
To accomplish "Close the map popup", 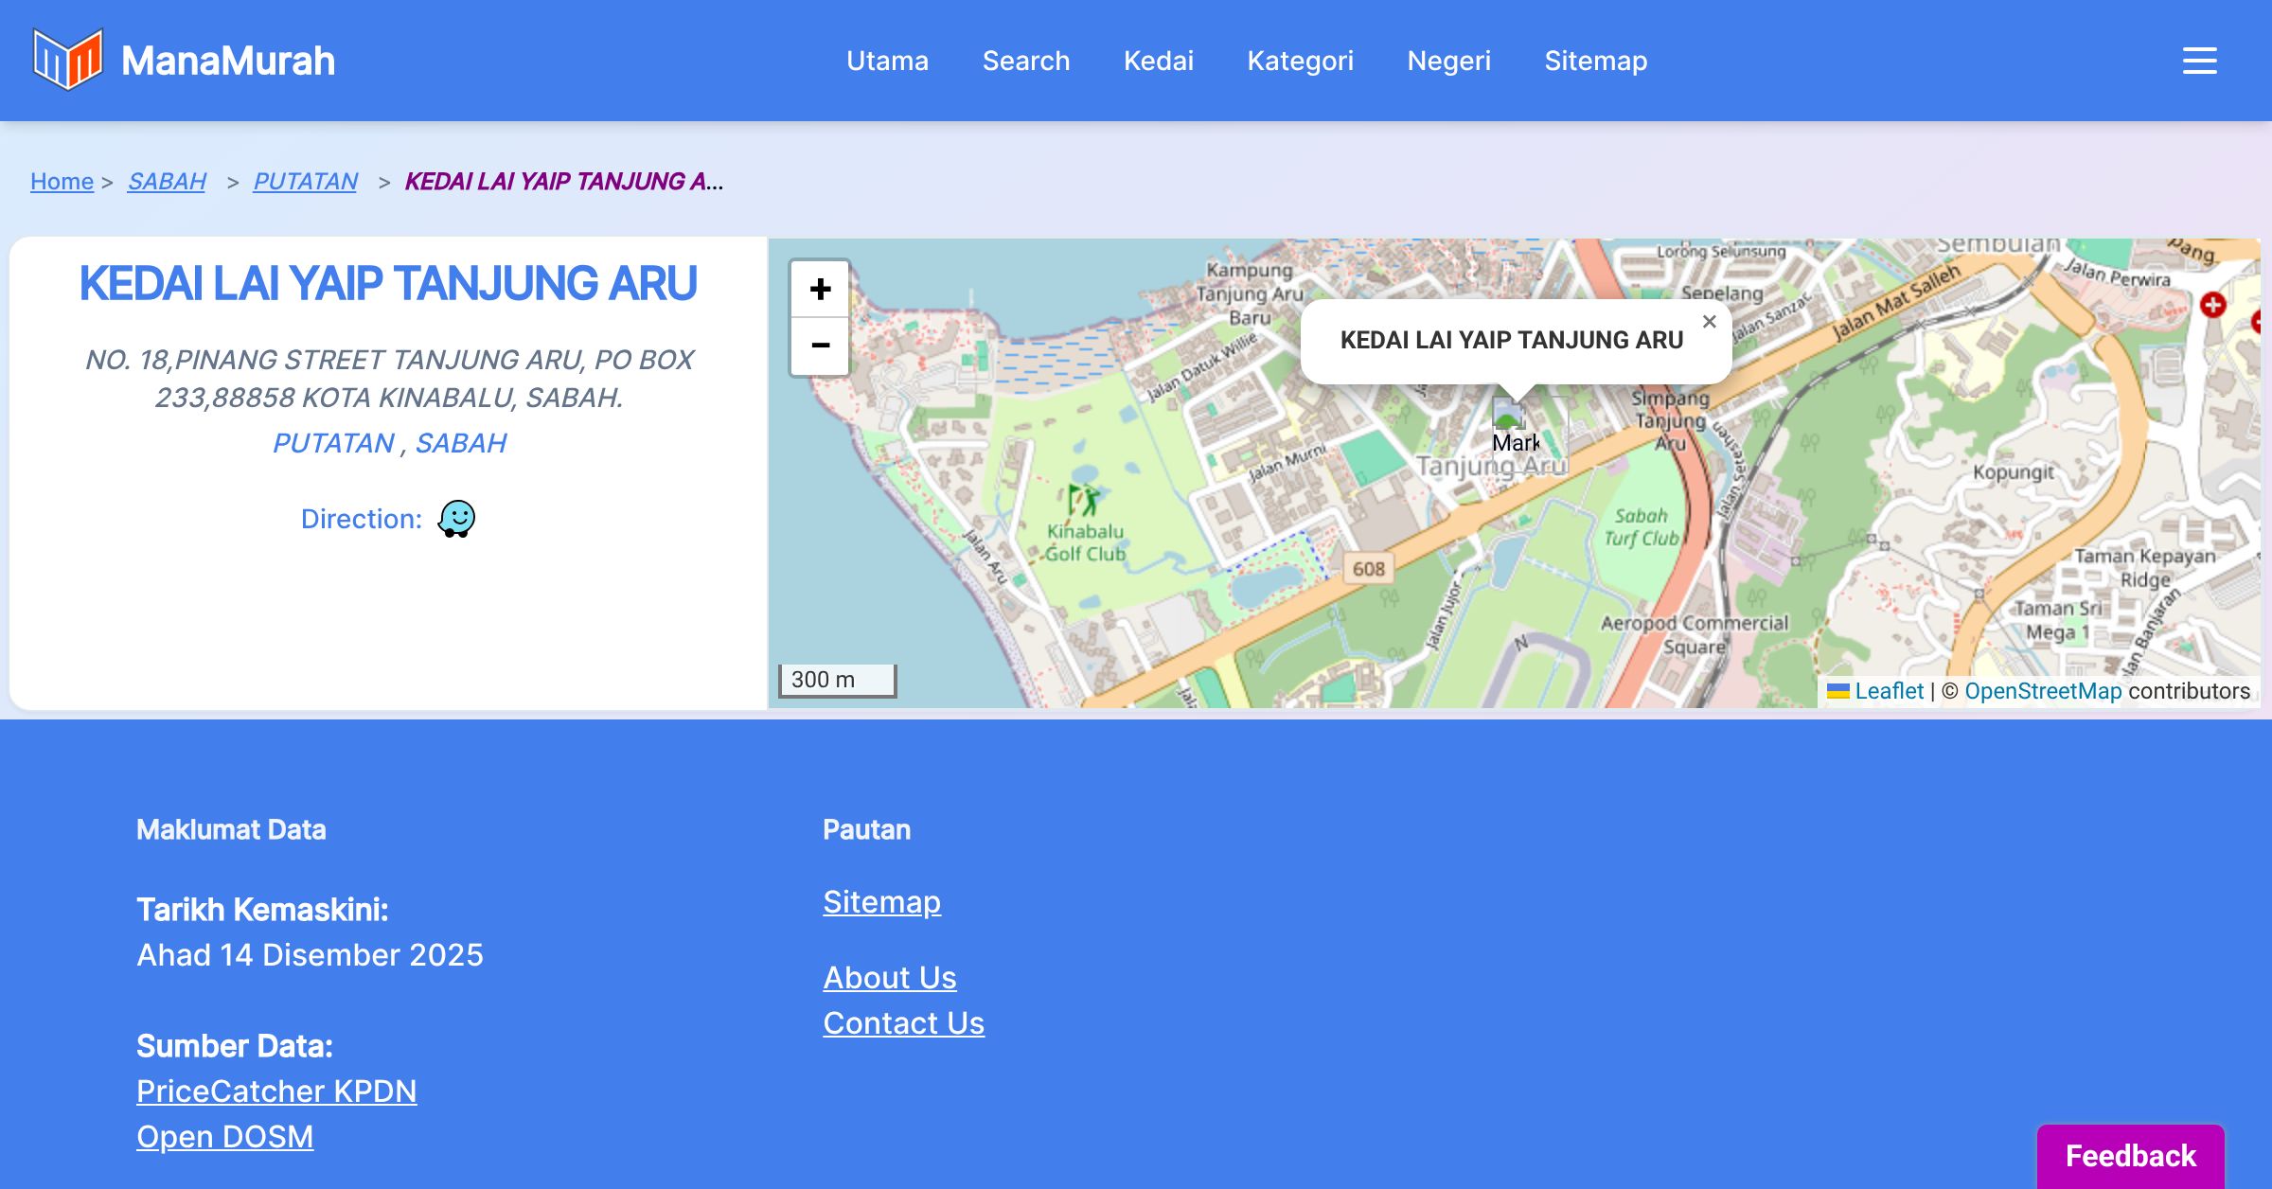I will pyautogui.click(x=1709, y=322).
